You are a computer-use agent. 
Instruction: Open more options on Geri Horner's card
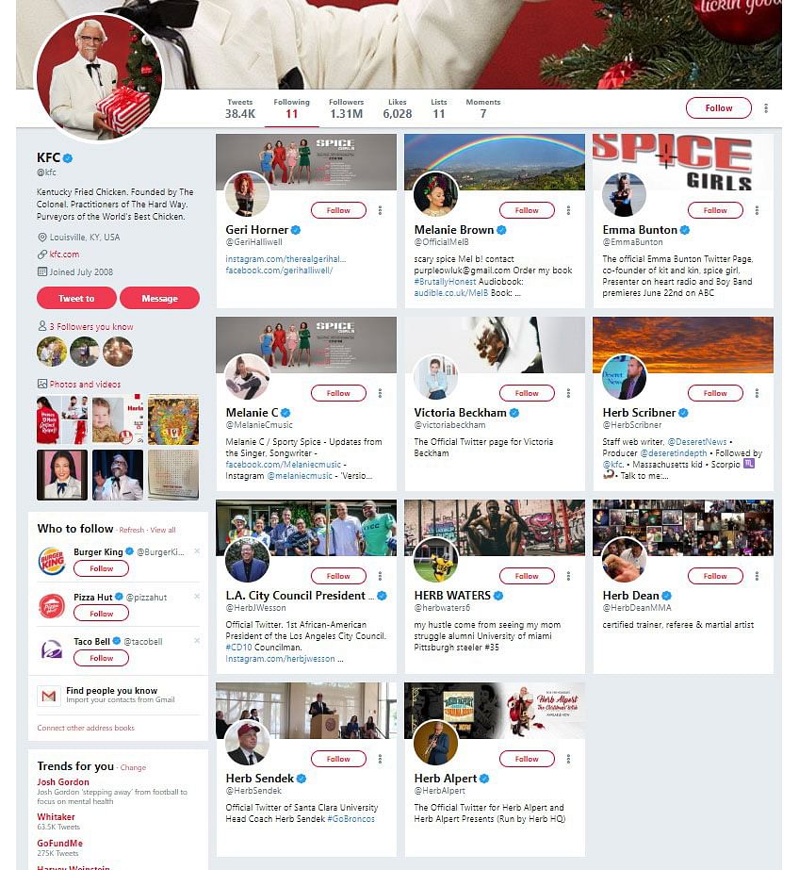[380, 210]
